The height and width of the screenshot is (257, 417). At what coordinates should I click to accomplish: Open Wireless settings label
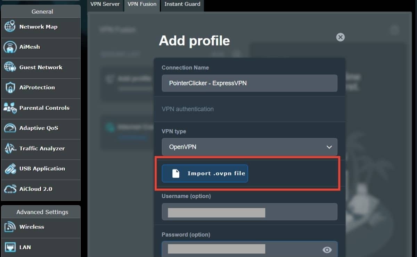click(32, 227)
